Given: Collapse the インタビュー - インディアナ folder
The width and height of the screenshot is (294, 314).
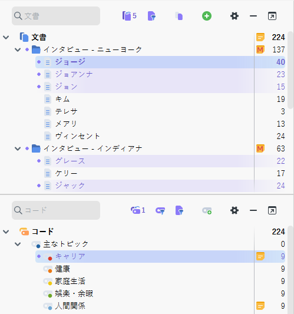Looking at the screenshot, I should coord(18,148).
